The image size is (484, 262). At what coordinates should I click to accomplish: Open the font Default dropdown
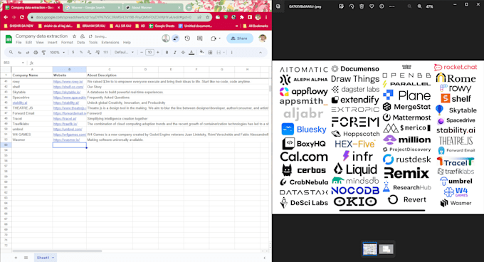pos(124,53)
